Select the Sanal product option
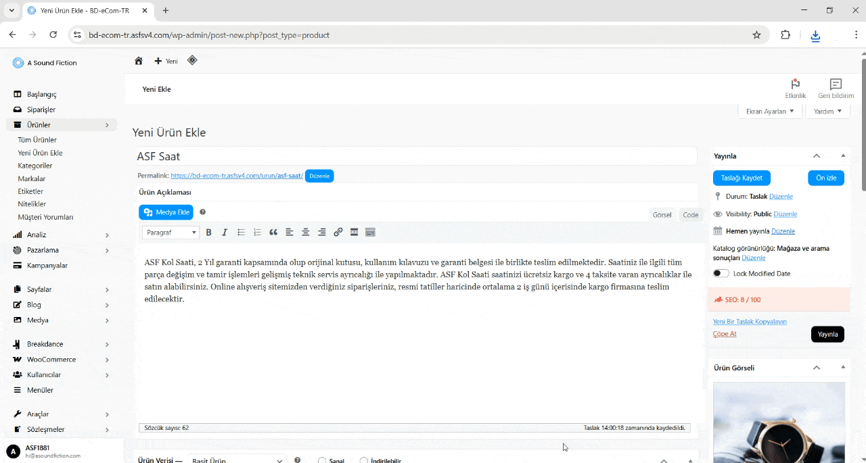866x463 pixels. (x=323, y=460)
